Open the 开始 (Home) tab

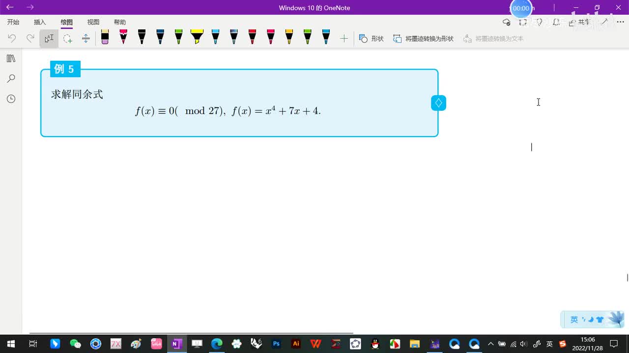13,22
